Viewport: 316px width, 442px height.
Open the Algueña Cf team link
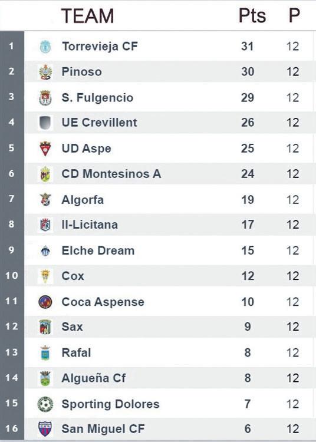coord(94,378)
